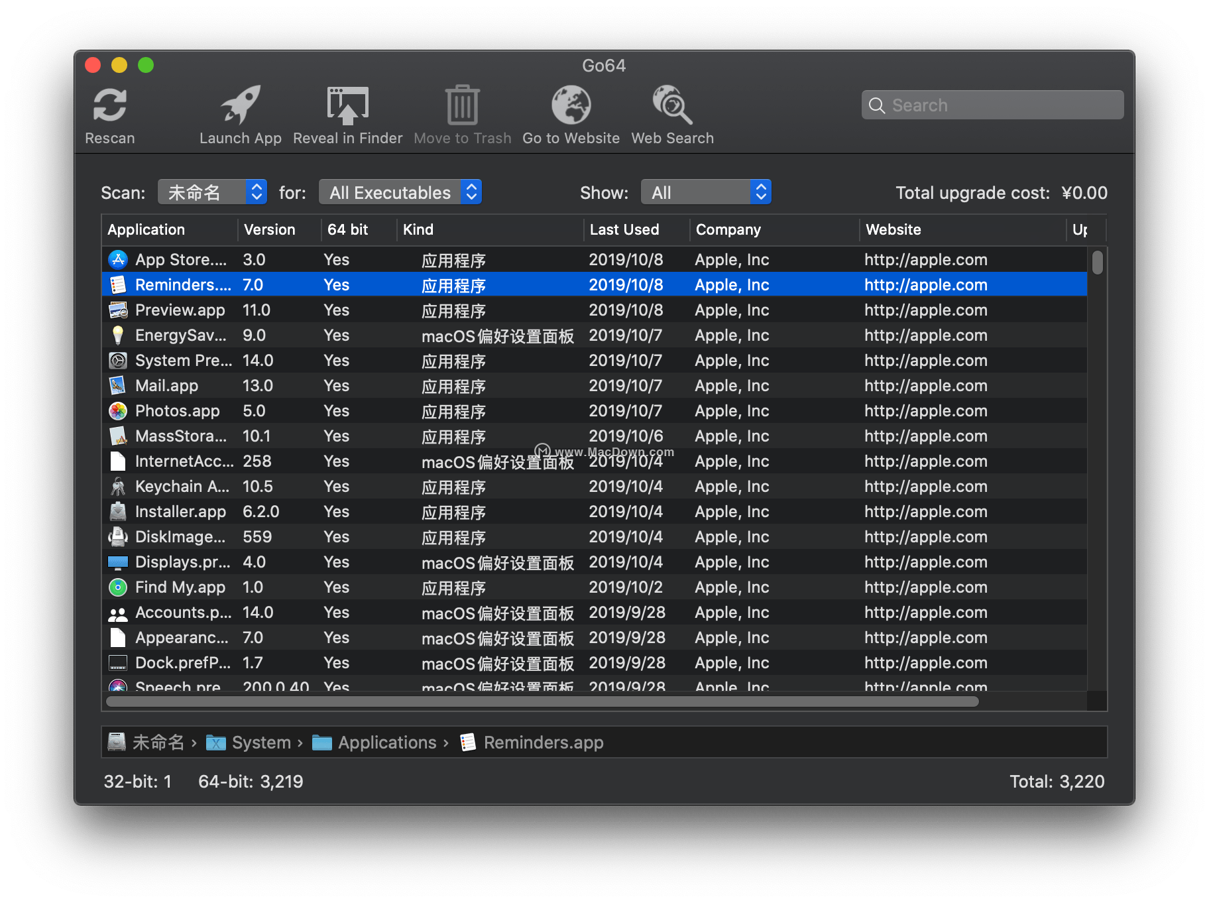Click the Web Search magnifier globe icon

click(x=673, y=105)
